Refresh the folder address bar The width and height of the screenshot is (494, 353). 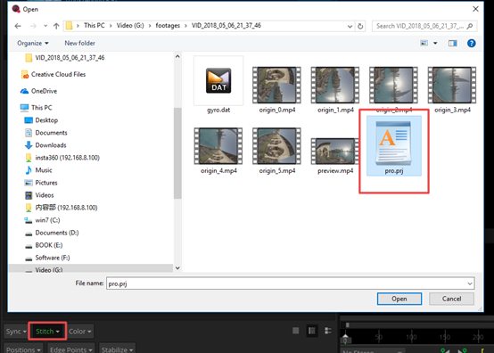360,26
